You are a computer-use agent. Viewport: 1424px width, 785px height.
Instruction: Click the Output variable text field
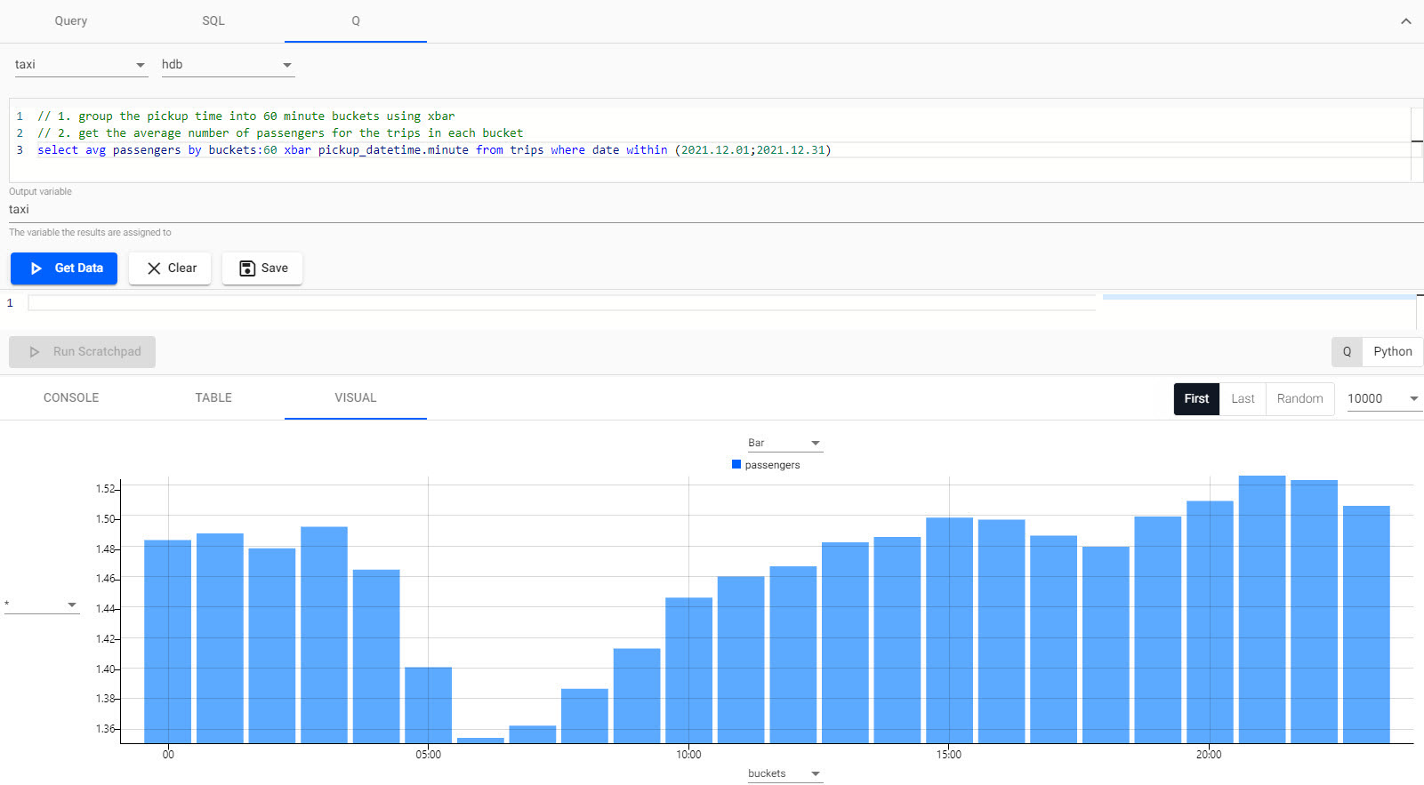pyautogui.click(x=356, y=210)
